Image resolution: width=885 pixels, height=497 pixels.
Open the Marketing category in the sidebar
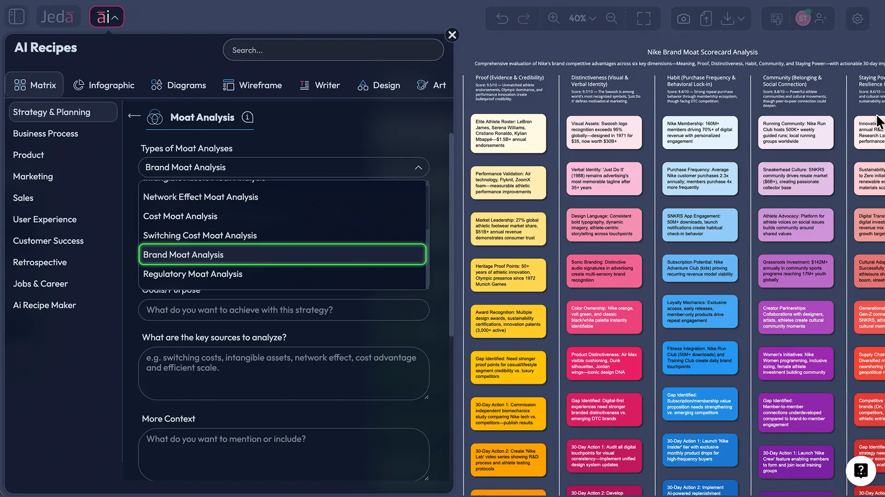(32, 176)
